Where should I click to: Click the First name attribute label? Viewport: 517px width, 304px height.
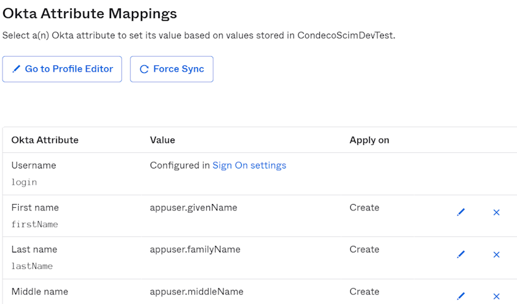point(35,207)
